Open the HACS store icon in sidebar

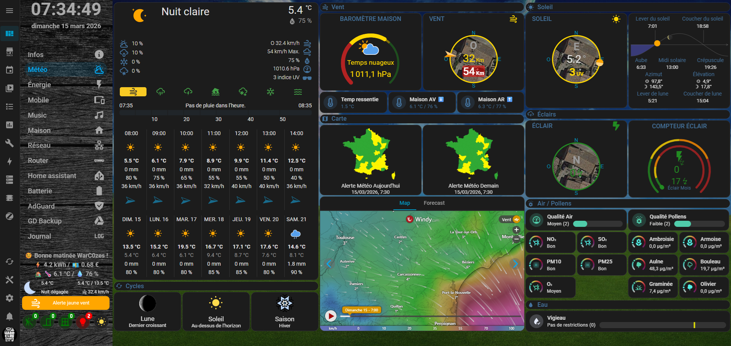pyautogui.click(x=10, y=52)
